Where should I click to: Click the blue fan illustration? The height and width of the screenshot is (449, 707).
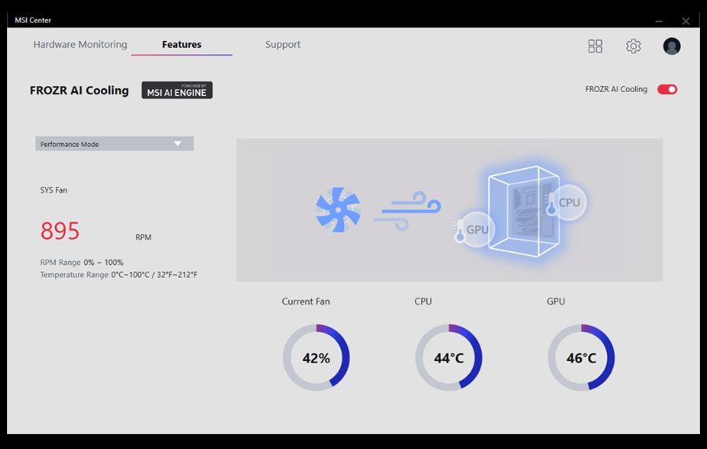[x=339, y=210]
